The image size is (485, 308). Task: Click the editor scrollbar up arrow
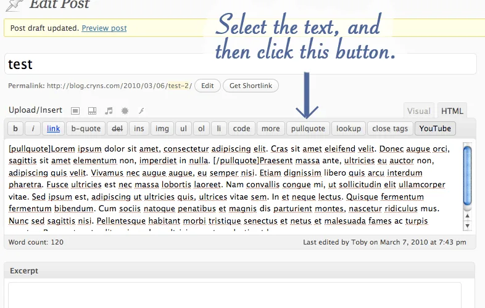click(467, 216)
